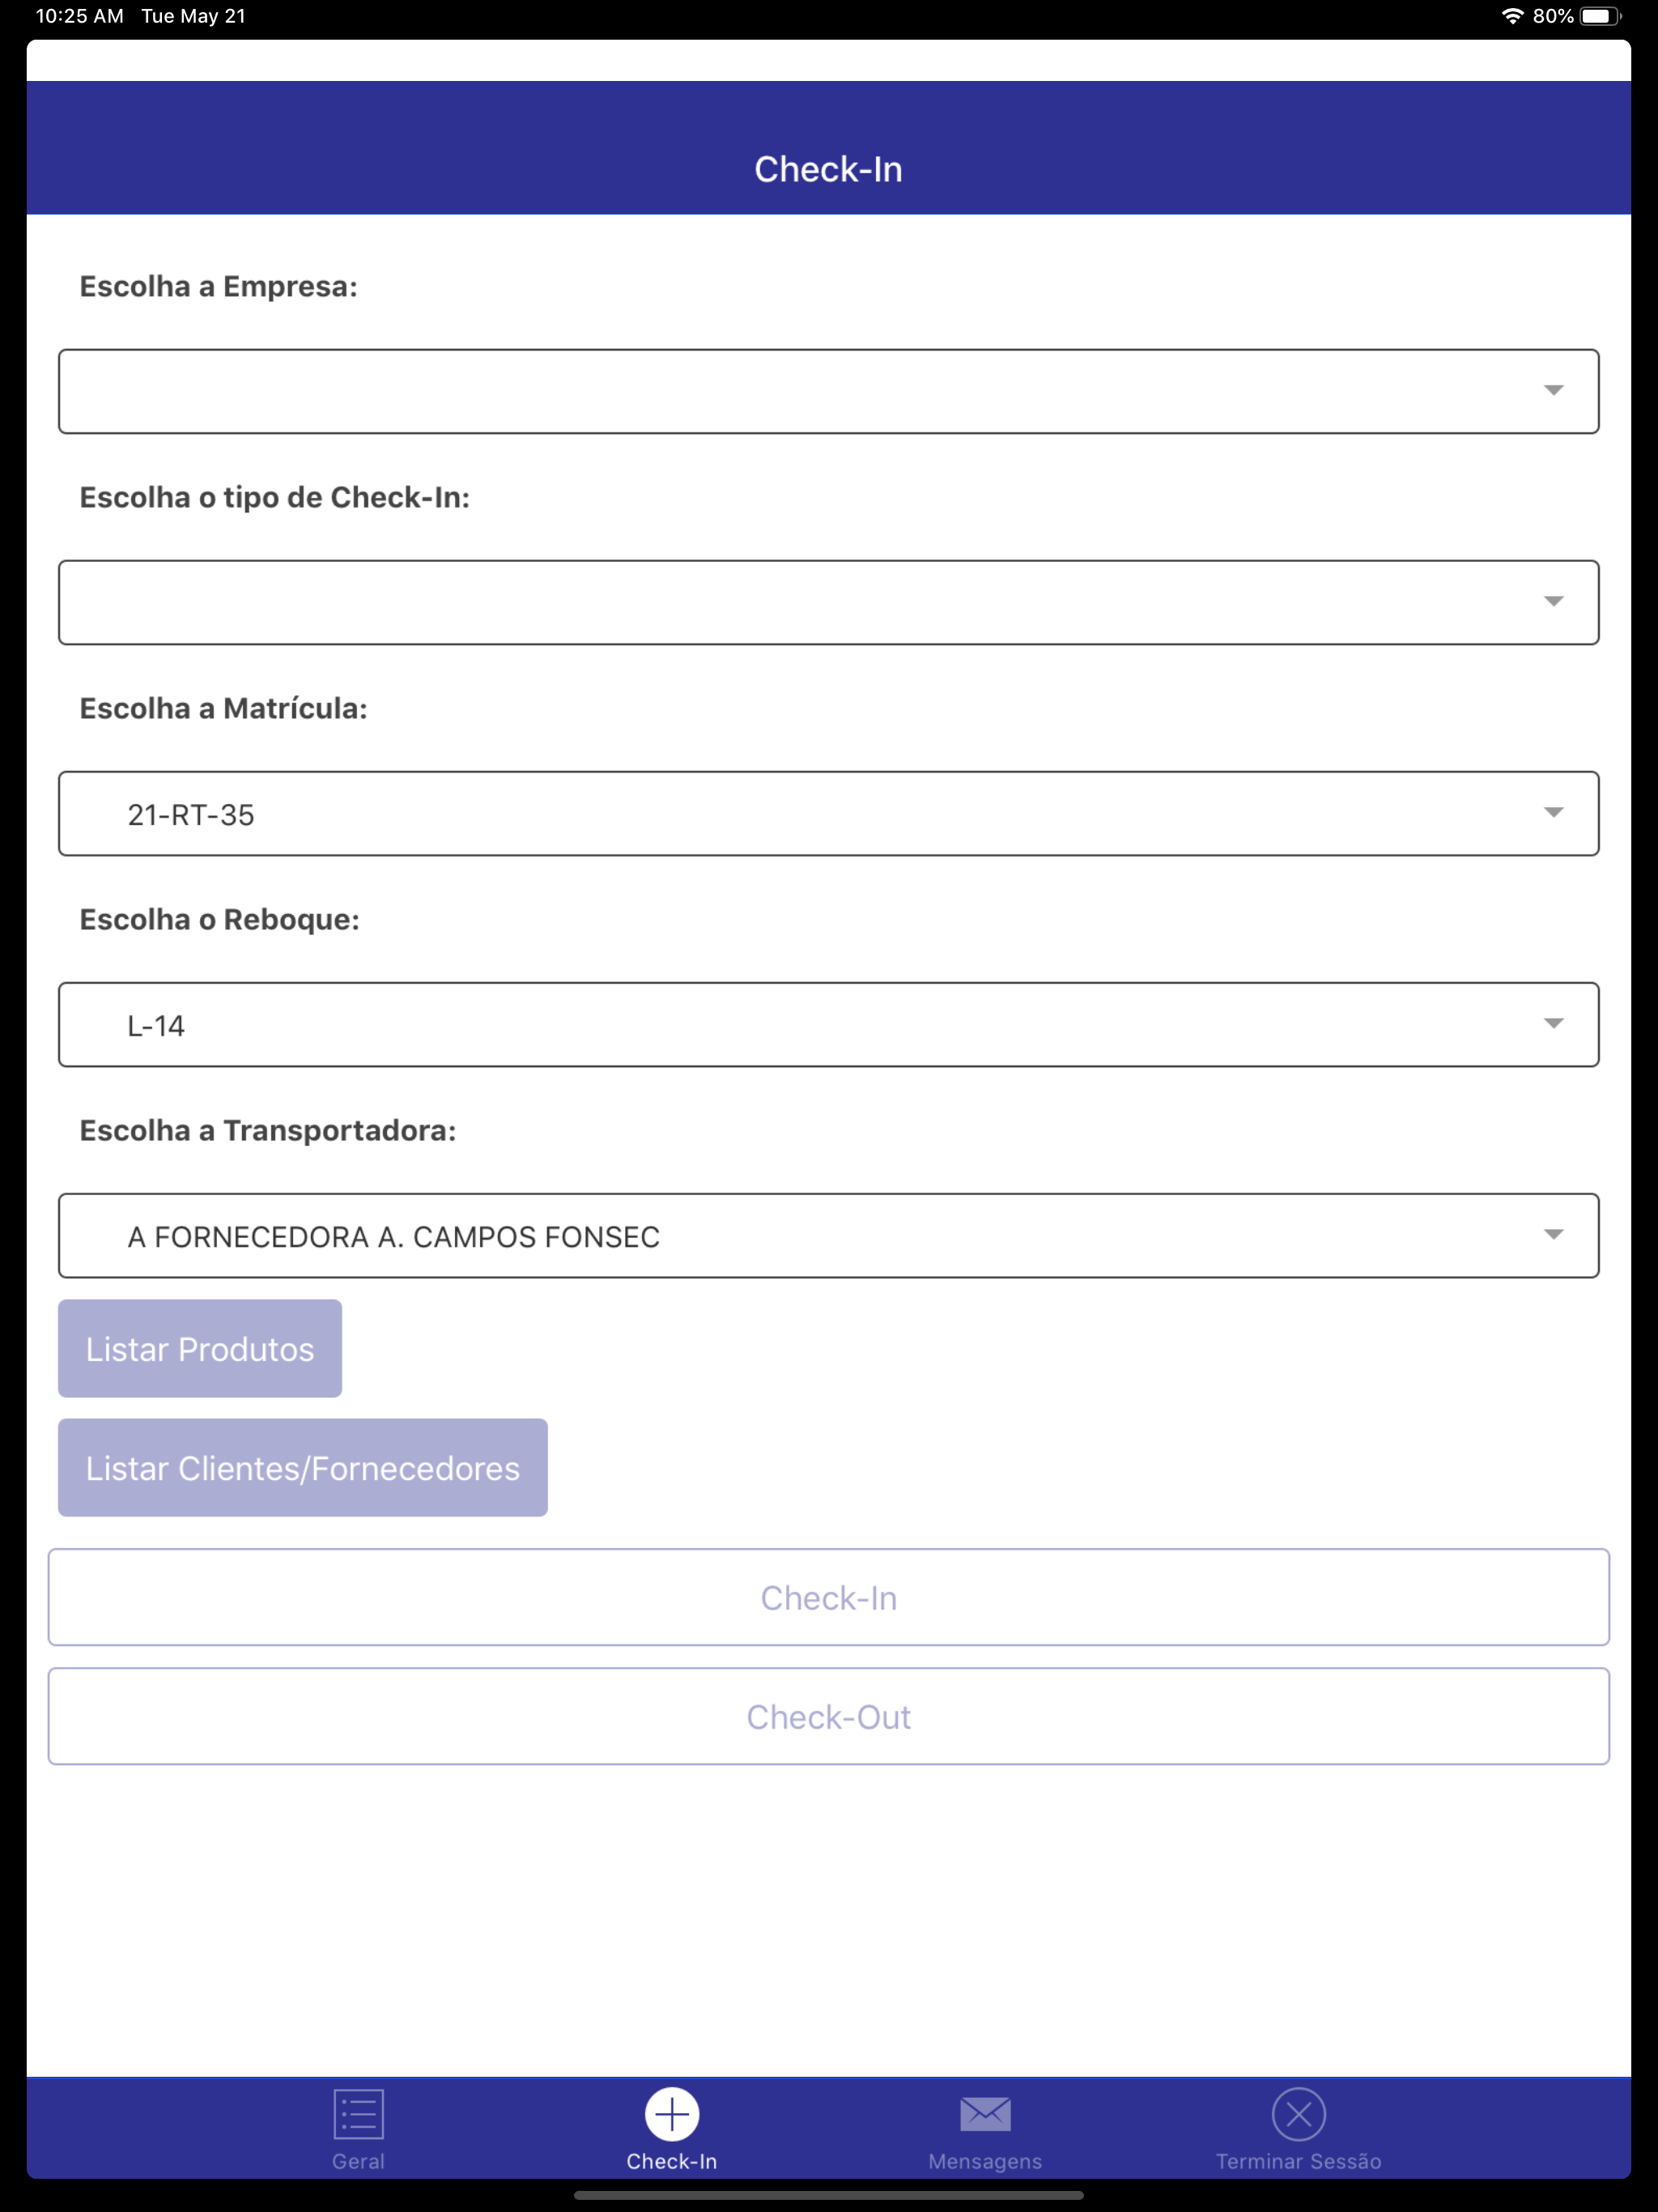Check the Wi-Fi status icon
Viewport: 1658px width, 2212px height.
(1512, 16)
